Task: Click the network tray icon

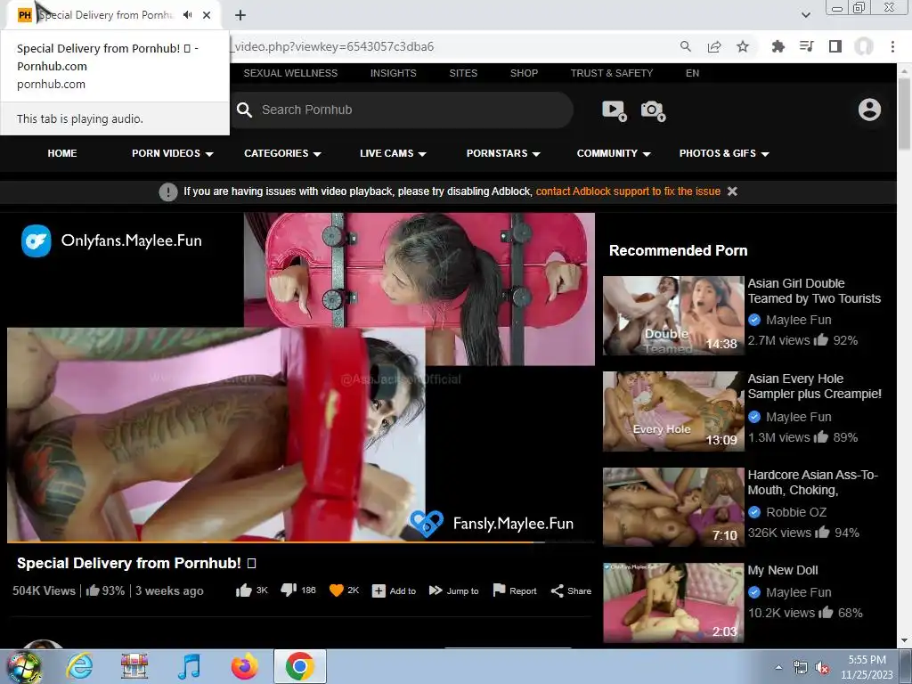Action: click(x=801, y=668)
